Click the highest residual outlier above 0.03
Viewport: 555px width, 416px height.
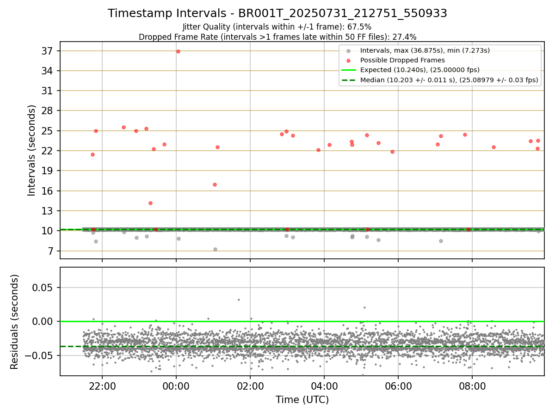click(x=239, y=300)
